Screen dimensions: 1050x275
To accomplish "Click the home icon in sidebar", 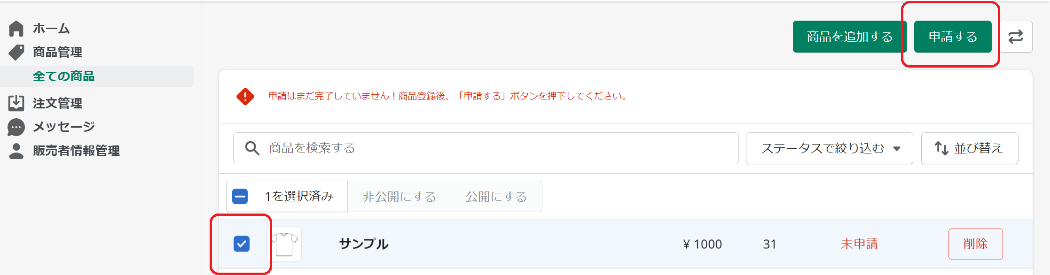I will point(16,29).
